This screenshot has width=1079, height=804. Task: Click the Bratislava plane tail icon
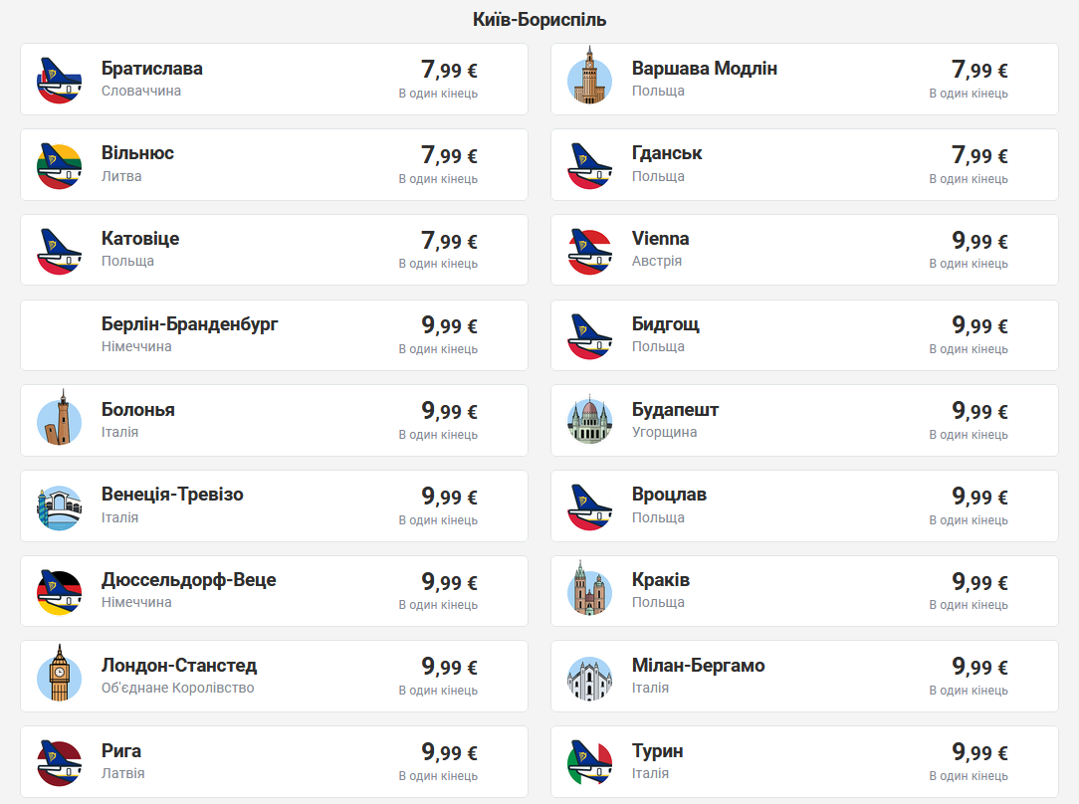59,80
